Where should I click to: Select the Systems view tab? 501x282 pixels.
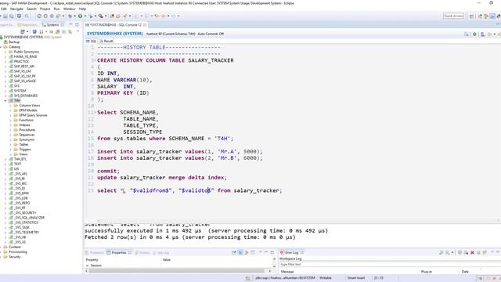click(52, 24)
